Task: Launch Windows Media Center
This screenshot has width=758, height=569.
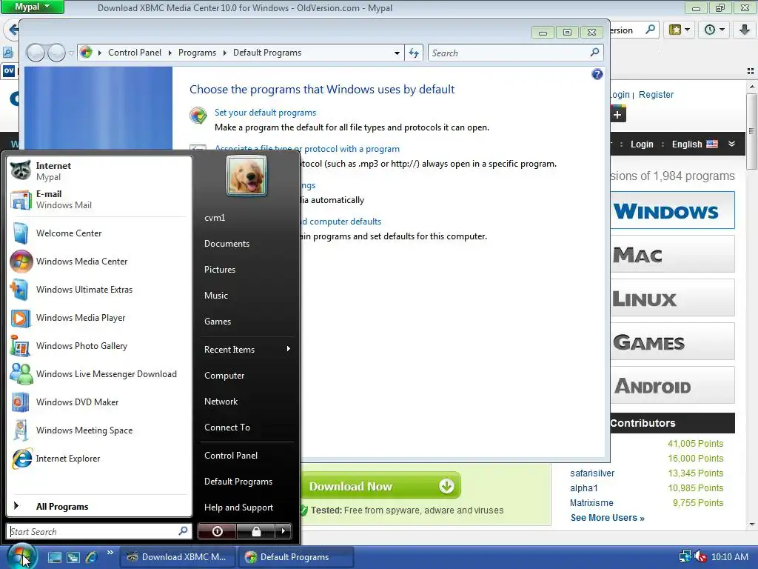Action: click(x=99, y=262)
